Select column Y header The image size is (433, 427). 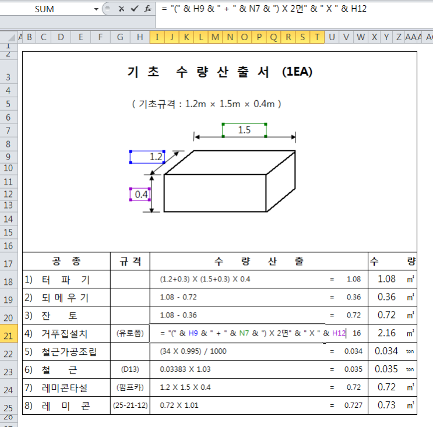386,37
